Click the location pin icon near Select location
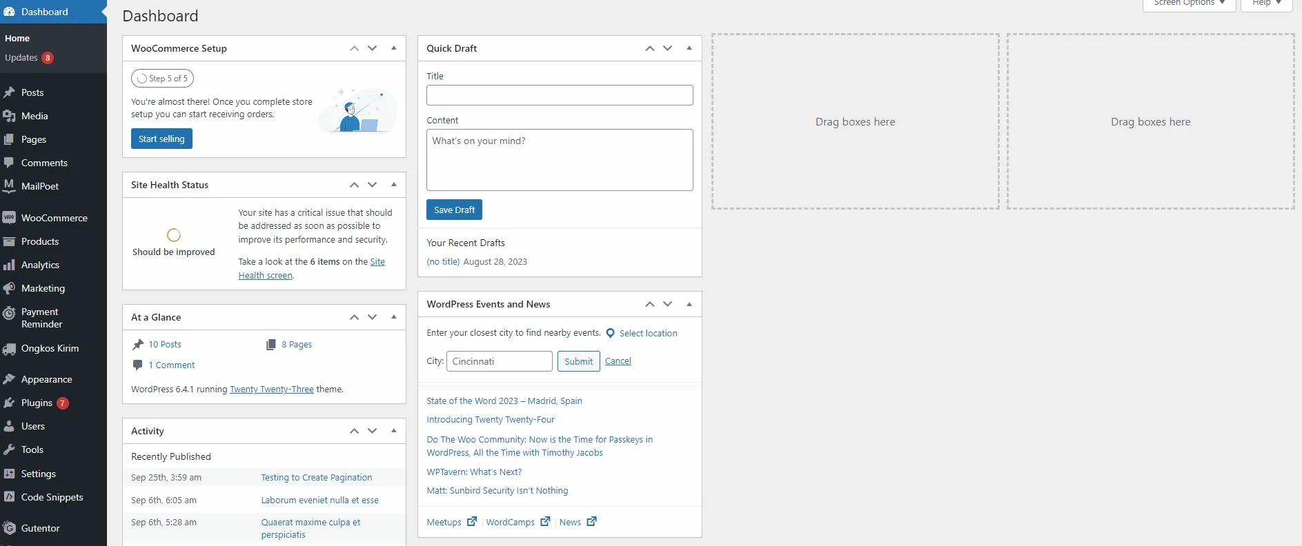 (611, 333)
